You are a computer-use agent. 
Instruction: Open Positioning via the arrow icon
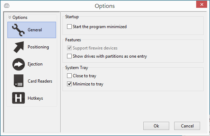pyautogui.click(x=18, y=47)
